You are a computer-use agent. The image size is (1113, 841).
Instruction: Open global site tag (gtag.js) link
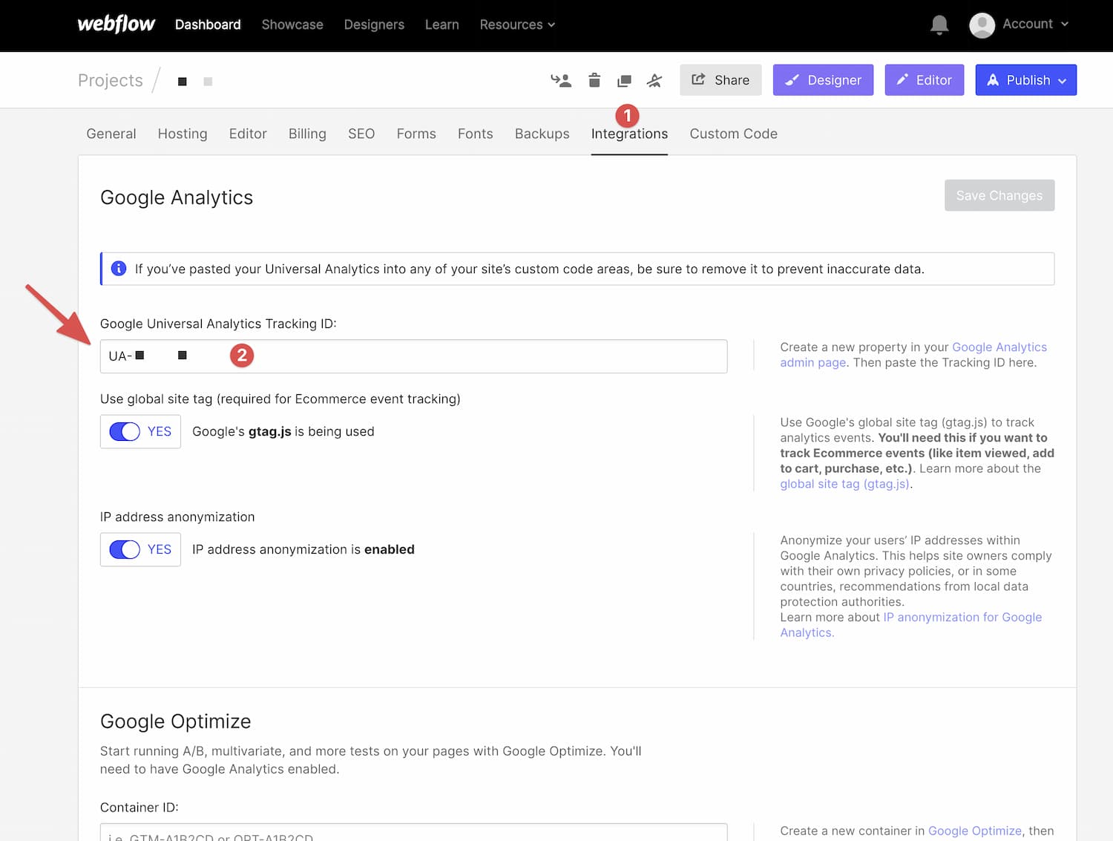(845, 484)
